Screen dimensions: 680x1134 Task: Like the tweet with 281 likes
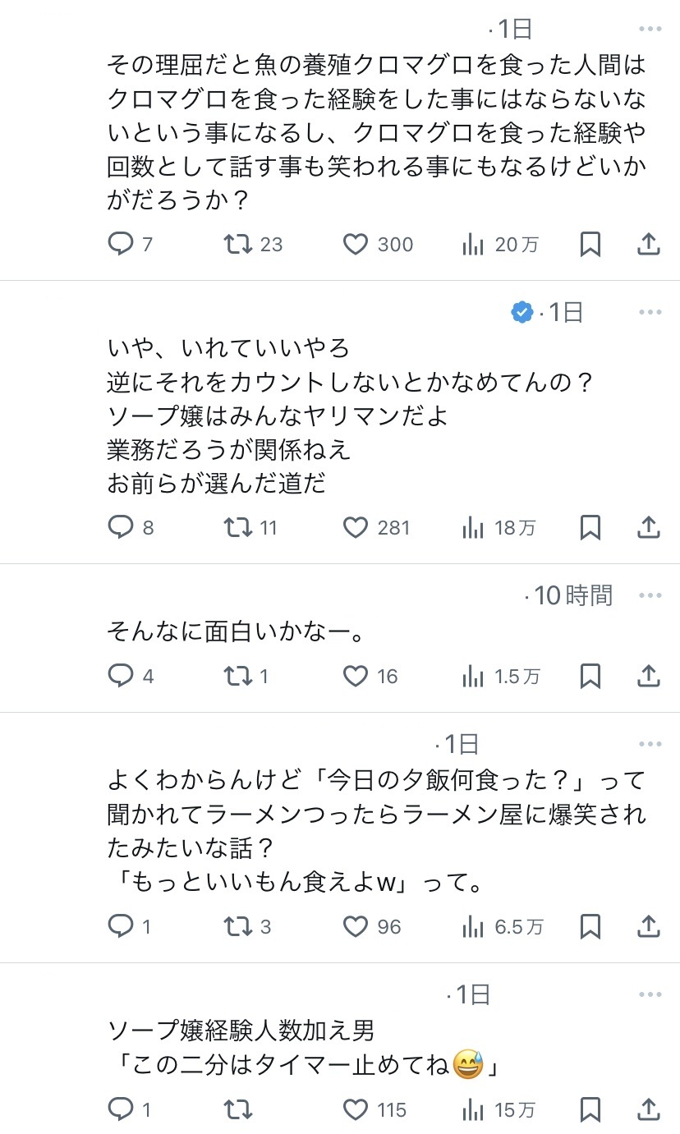[x=355, y=528]
